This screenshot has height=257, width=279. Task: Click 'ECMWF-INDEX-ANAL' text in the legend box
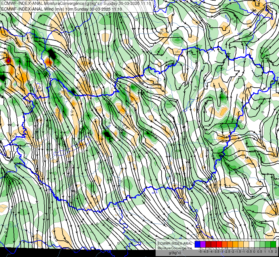[x=175, y=244]
